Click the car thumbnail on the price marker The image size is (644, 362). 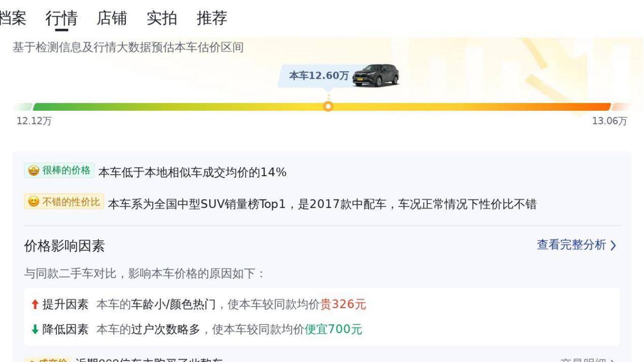[x=376, y=76]
